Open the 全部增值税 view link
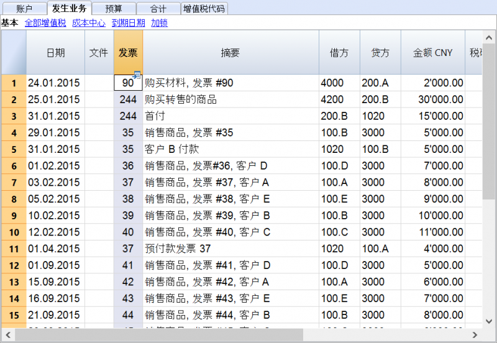Viewport: 497px width, 343px height. point(45,23)
